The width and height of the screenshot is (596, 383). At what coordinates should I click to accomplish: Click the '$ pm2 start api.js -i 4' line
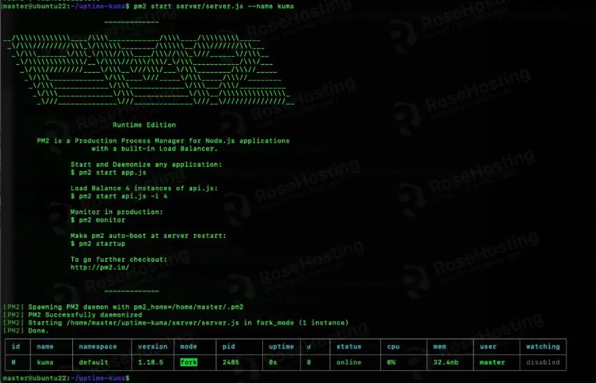click(x=119, y=196)
